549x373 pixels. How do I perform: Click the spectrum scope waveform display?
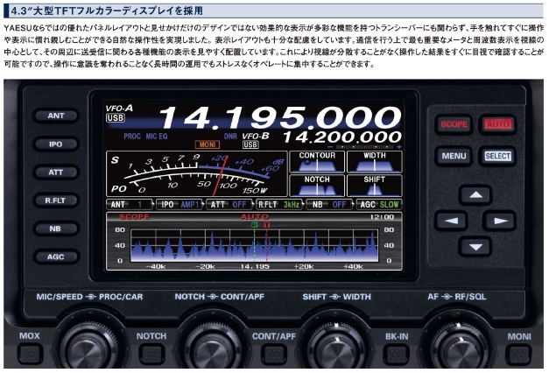pyautogui.click(x=254, y=245)
